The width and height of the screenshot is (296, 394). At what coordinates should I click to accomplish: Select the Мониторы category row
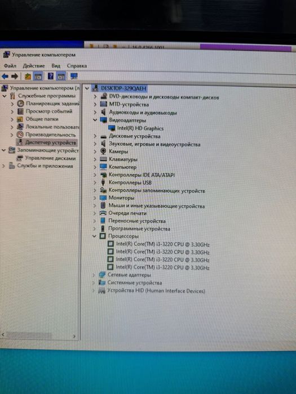pyautogui.click(x=121, y=198)
